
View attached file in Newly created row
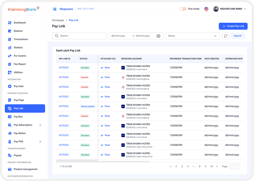coord(105,106)
